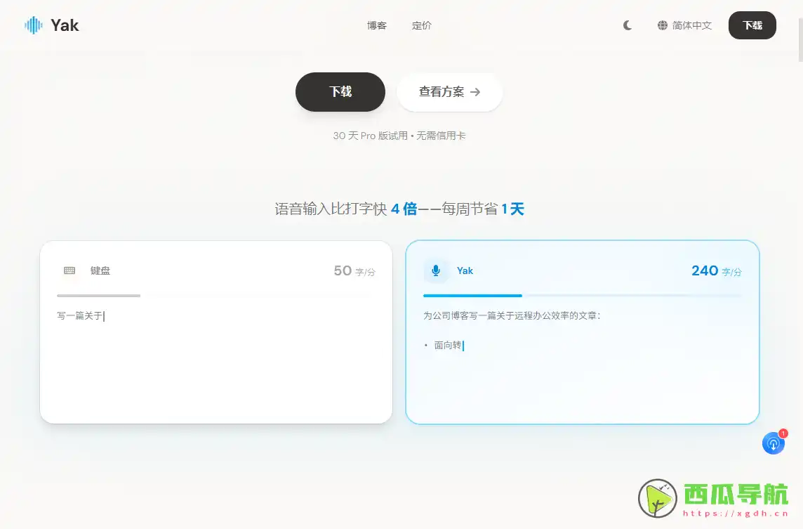
Task: Click the globe icon beside 简体中文
Action: coord(663,25)
